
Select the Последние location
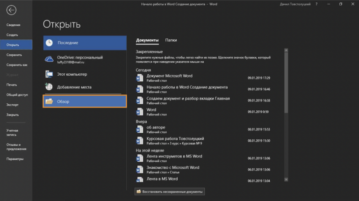click(x=85, y=43)
